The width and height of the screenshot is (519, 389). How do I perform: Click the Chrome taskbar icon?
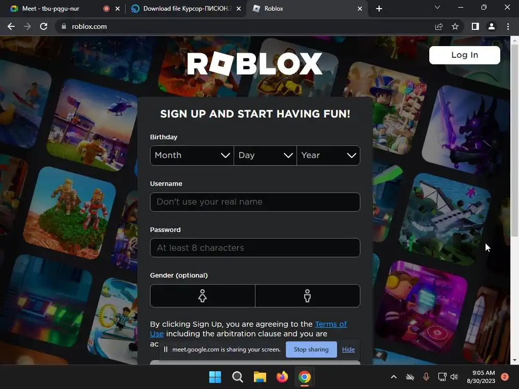[x=305, y=377]
